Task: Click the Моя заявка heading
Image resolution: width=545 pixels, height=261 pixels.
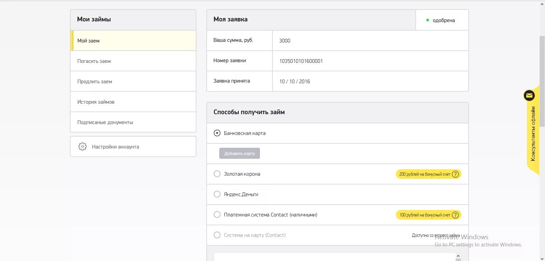Action: 231,19
